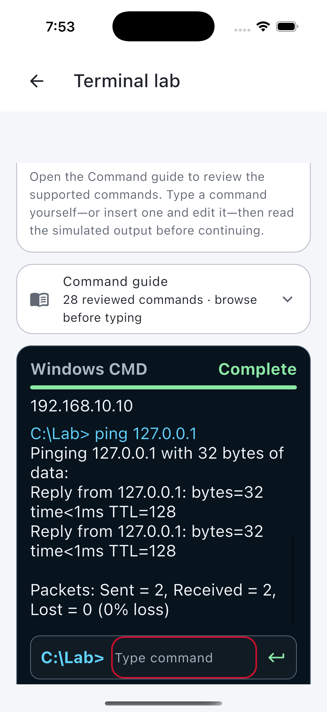Tap the Terminal lab page title
327x712 pixels.
(127, 81)
